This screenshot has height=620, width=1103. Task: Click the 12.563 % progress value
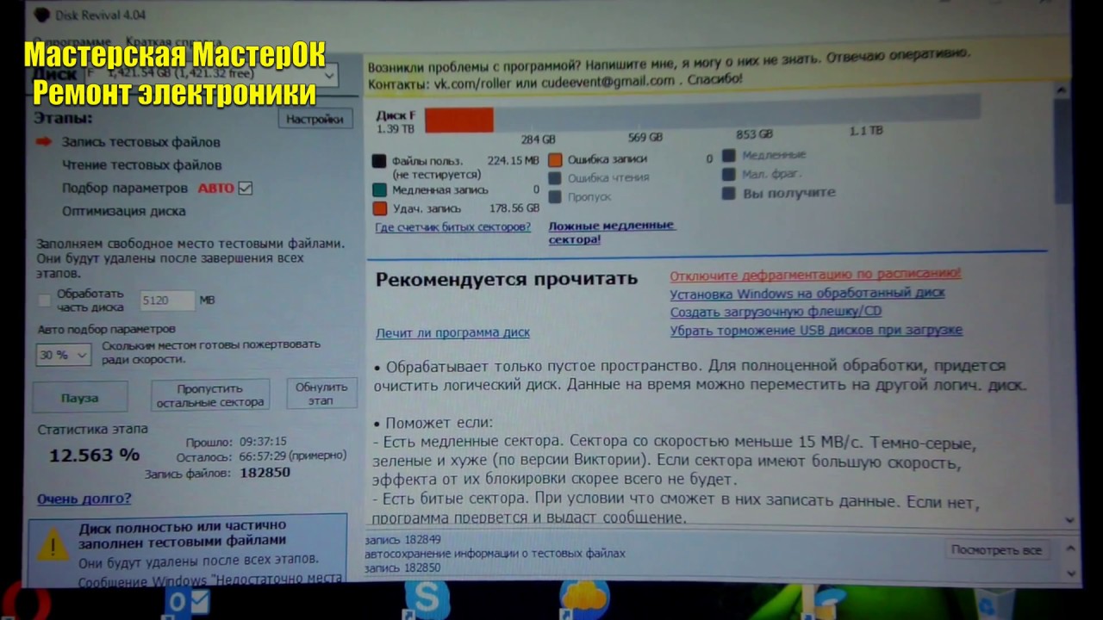point(94,455)
